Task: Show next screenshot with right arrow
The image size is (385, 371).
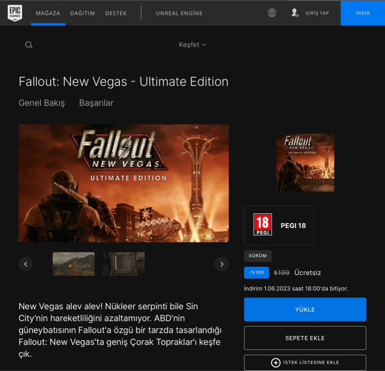Action: click(221, 264)
